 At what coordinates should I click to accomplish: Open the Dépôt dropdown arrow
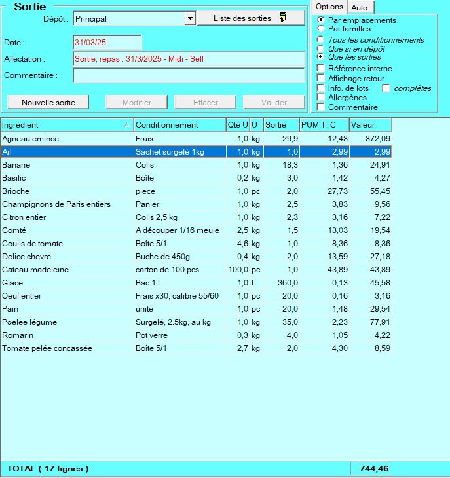click(190, 19)
